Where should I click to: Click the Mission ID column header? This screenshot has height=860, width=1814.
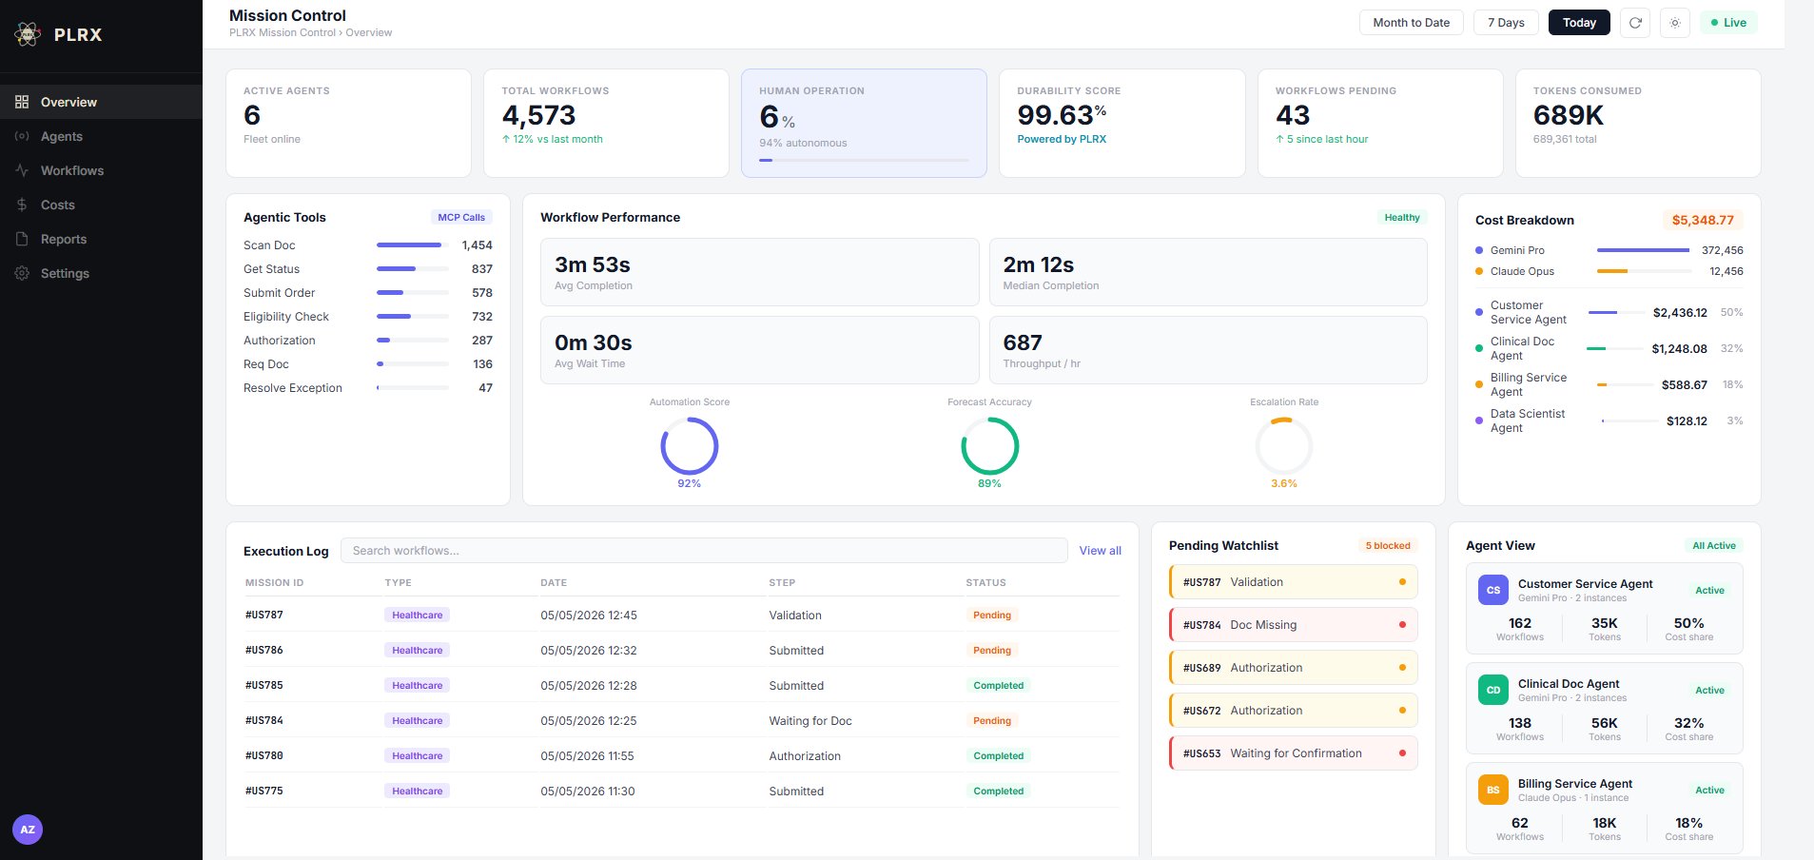coord(274,582)
